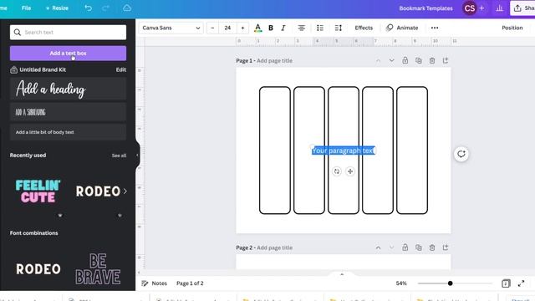Viewport: 535px width, 301px height.
Task: Delete Page 1 with the trash icon
Action: (x=432, y=61)
